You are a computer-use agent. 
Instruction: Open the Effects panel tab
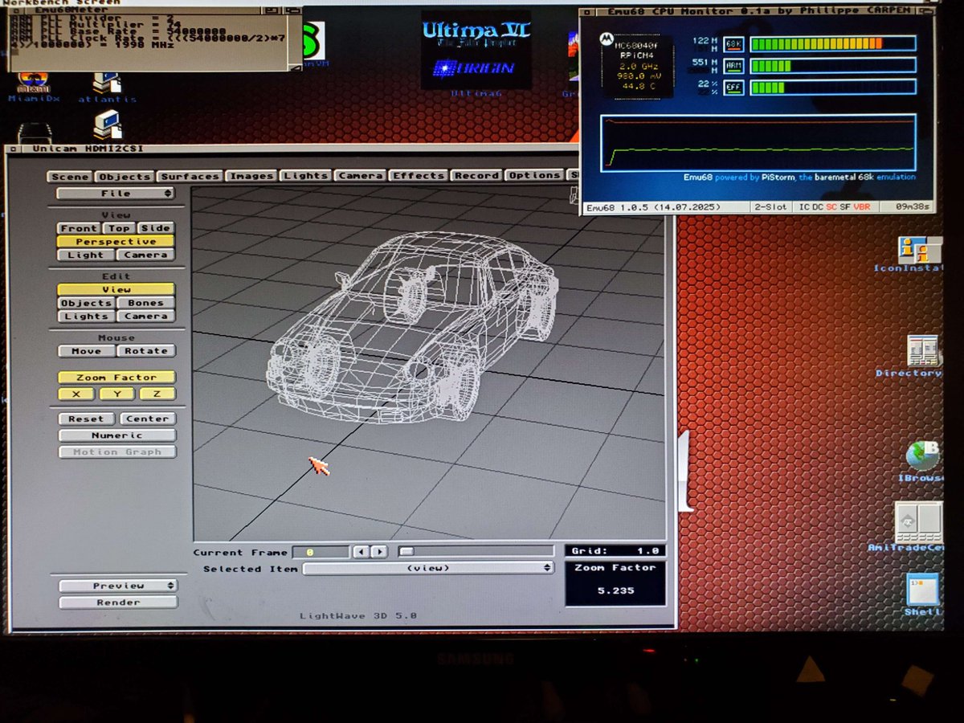419,175
